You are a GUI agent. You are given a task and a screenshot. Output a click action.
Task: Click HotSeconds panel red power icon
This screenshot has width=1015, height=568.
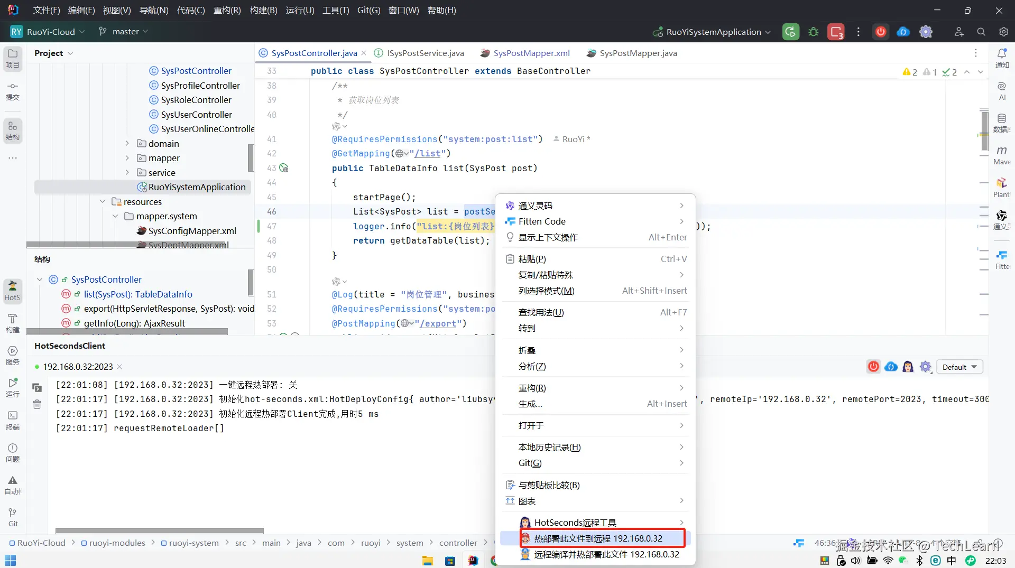873,367
